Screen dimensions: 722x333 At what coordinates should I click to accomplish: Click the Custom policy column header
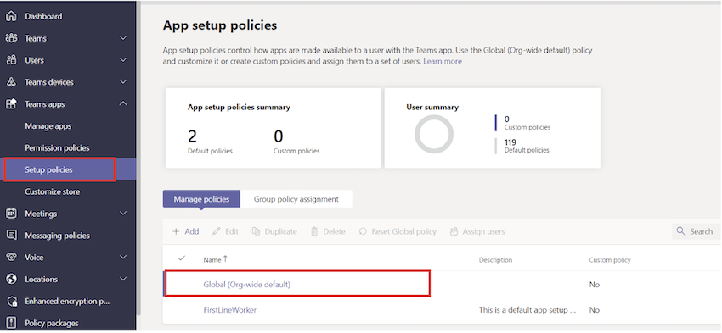click(610, 260)
